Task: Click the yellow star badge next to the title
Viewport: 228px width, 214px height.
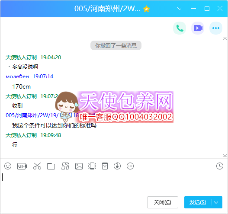Action: [146, 9]
